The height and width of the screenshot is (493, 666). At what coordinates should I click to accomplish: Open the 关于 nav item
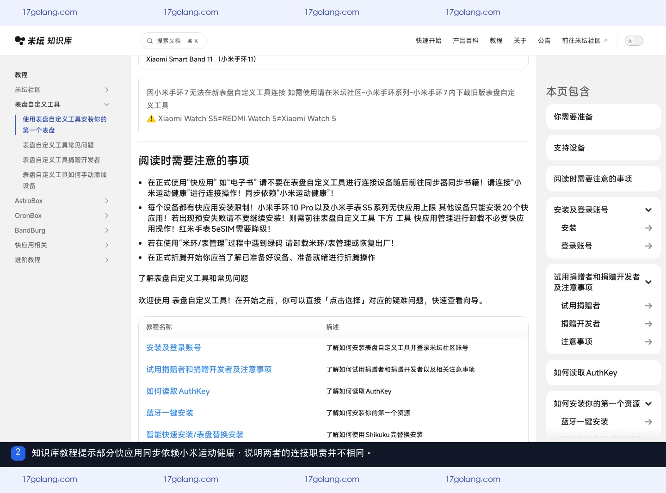click(x=520, y=41)
